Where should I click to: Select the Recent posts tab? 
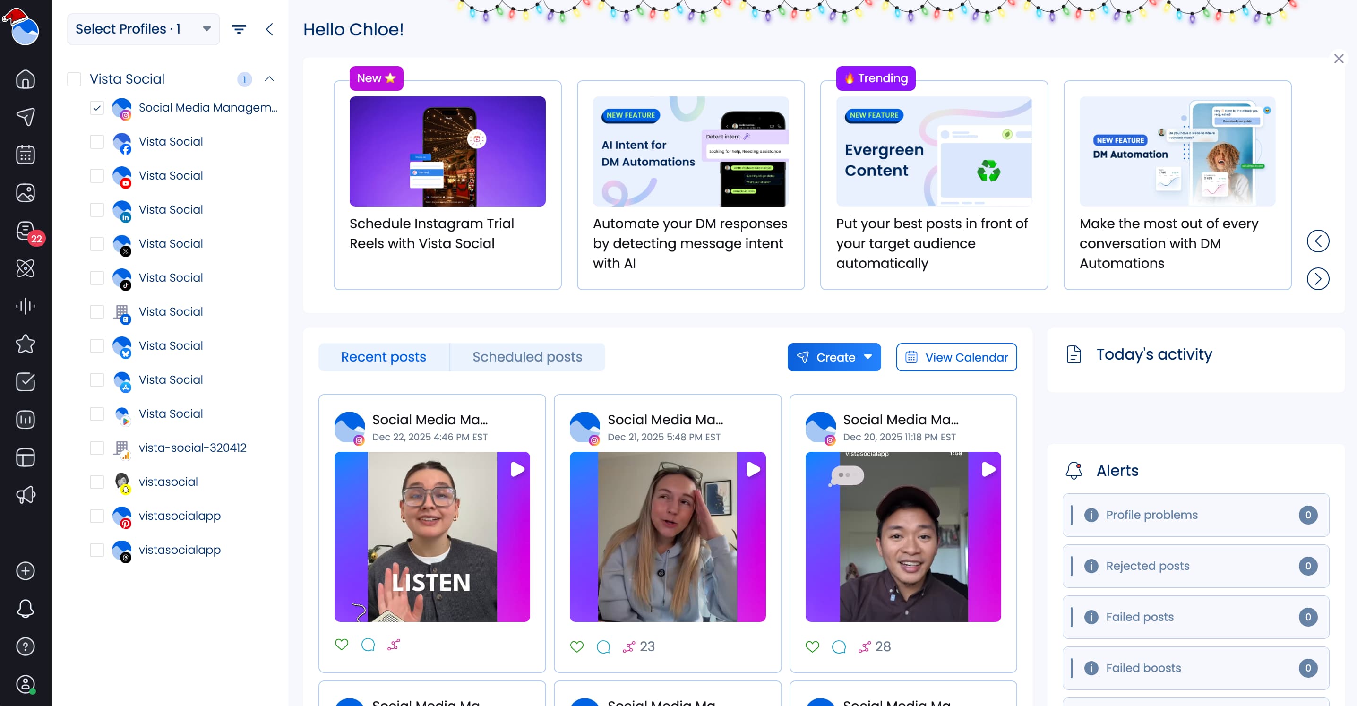tap(384, 357)
